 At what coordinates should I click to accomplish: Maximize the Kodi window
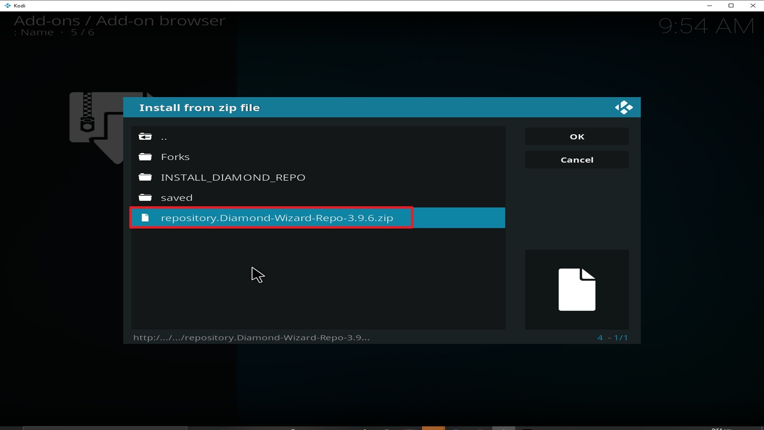[731, 6]
